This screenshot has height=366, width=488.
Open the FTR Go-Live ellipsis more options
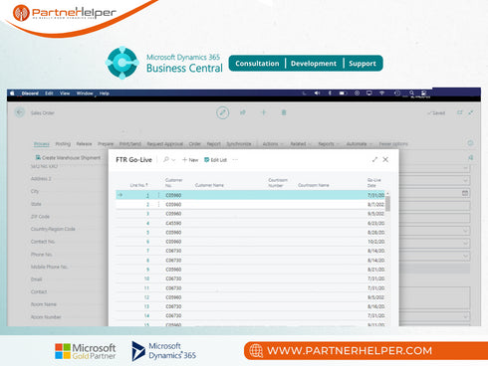(x=235, y=160)
